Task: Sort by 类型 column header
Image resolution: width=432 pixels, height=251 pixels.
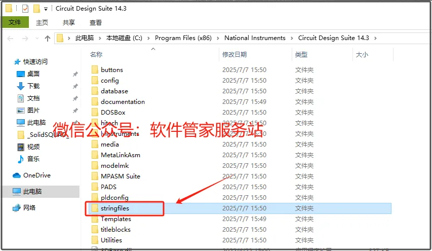Action: pyautogui.click(x=301, y=55)
